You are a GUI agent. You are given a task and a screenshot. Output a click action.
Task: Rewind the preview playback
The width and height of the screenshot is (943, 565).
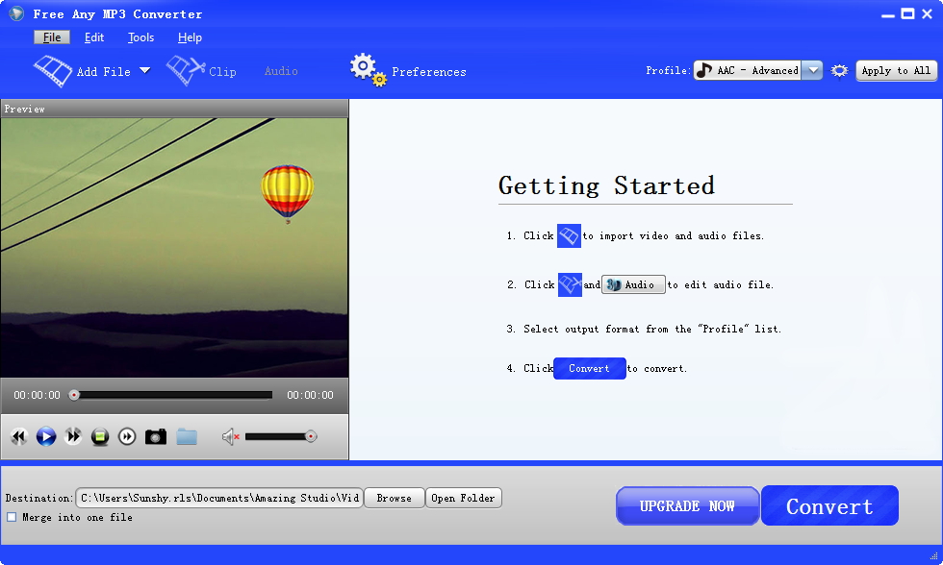pos(18,436)
